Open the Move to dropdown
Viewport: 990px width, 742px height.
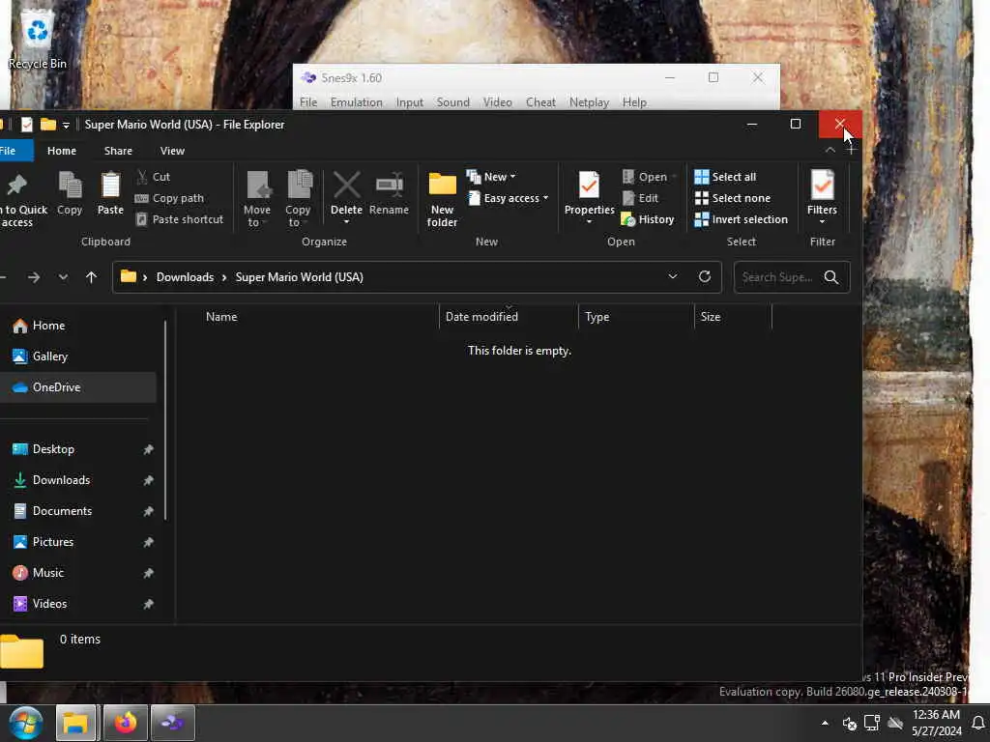point(257,199)
